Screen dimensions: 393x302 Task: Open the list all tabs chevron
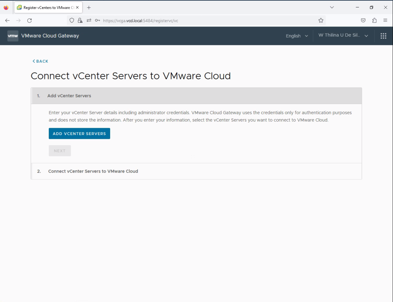tap(332, 7)
